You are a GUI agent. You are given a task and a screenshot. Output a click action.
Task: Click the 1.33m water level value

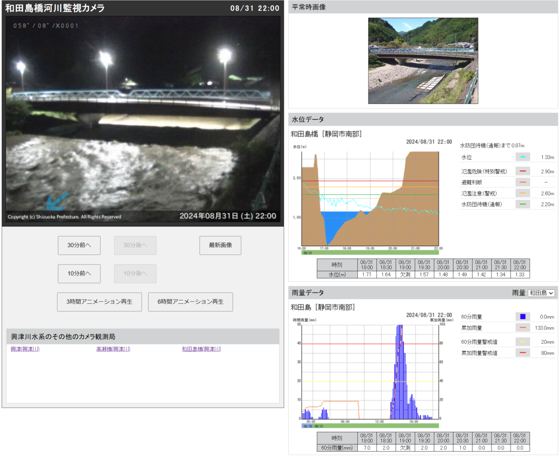pos(547,158)
